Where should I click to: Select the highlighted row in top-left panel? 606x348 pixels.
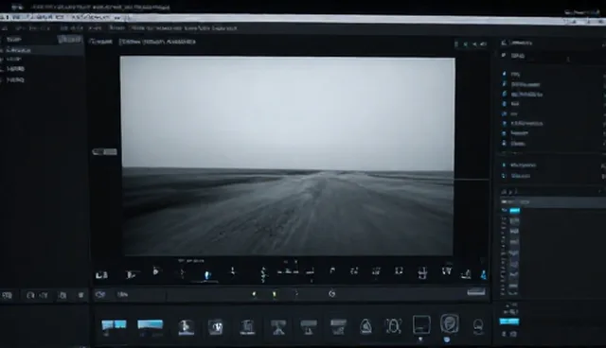point(42,50)
